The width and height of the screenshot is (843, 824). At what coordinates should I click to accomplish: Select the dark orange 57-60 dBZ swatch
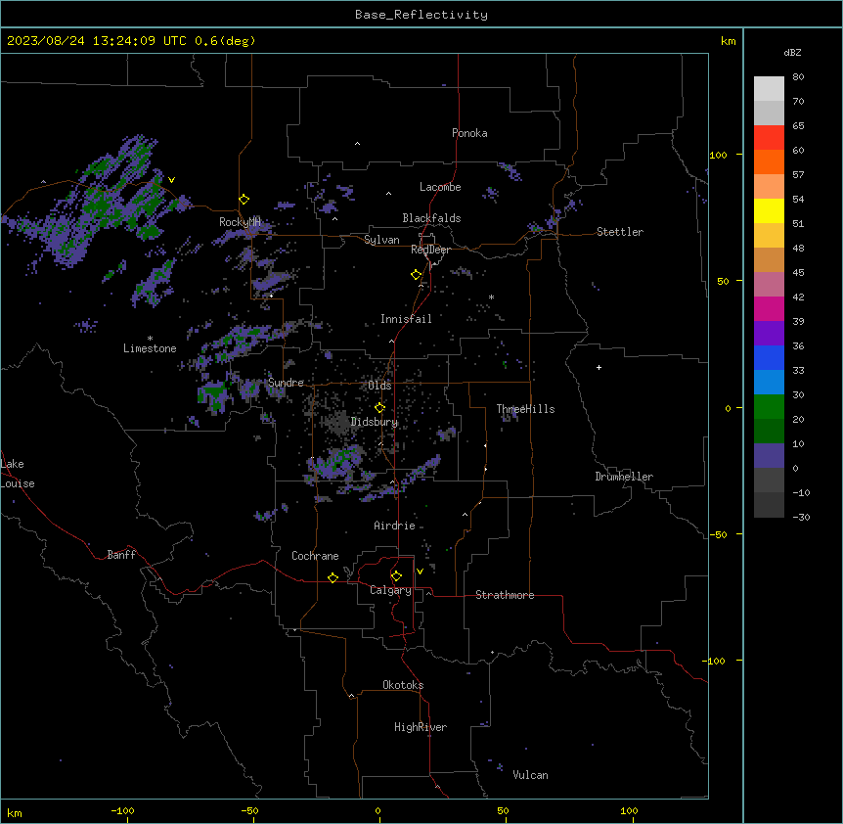point(769,161)
